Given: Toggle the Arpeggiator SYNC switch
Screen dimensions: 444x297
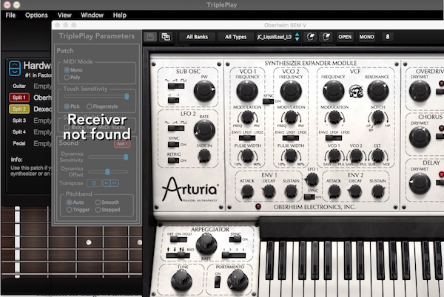Looking at the screenshot, I should (235, 239).
